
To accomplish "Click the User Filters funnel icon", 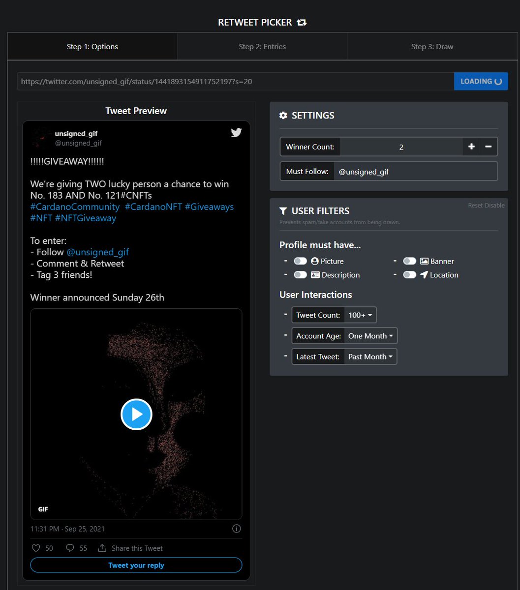I will click(283, 211).
